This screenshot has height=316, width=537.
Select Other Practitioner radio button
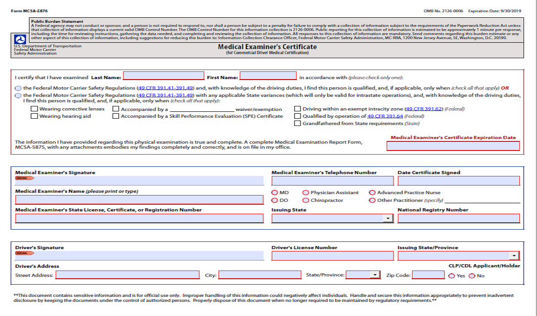coord(372,201)
